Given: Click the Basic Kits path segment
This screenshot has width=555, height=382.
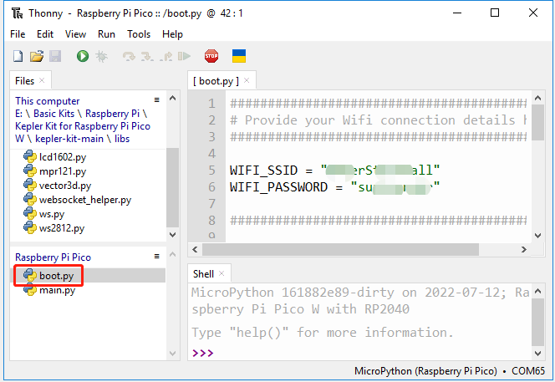Looking at the screenshot, I should [53, 114].
